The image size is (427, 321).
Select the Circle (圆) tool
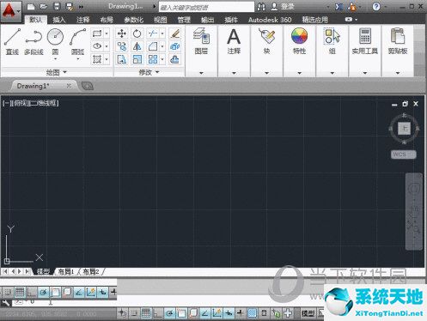click(x=55, y=41)
